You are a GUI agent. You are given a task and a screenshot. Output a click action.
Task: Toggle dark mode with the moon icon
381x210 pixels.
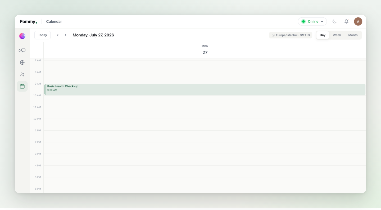click(334, 22)
